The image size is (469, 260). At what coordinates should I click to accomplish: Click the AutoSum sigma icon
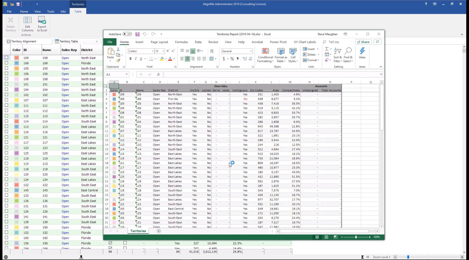(327, 49)
